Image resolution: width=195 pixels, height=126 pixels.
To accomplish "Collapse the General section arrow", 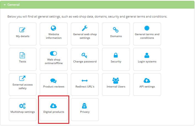I will click(5, 5).
